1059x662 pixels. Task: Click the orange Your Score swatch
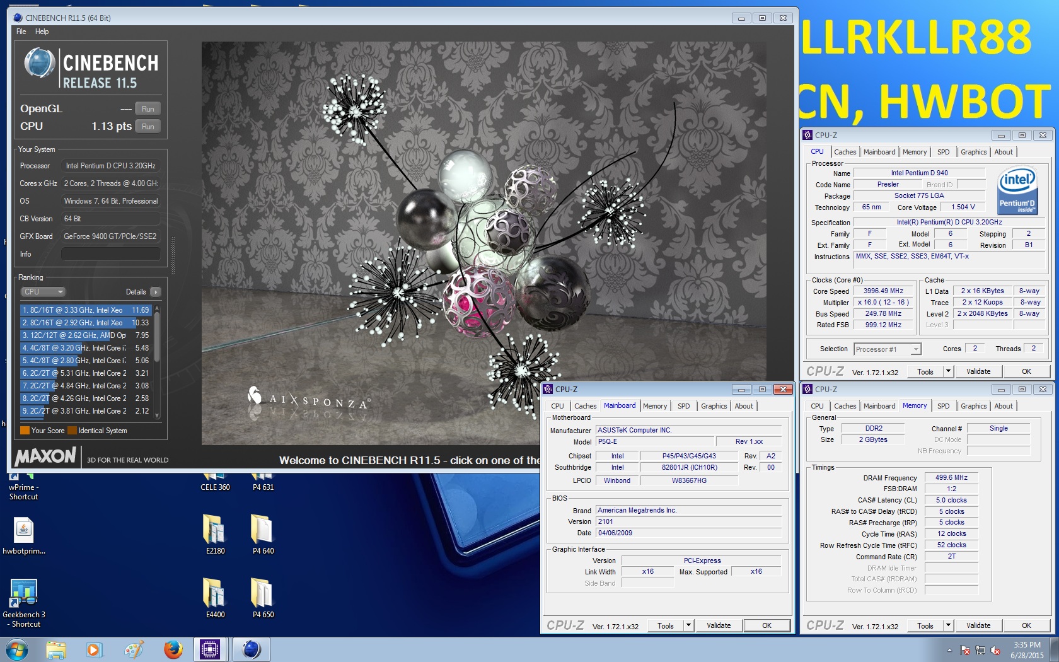click(25, 431)
